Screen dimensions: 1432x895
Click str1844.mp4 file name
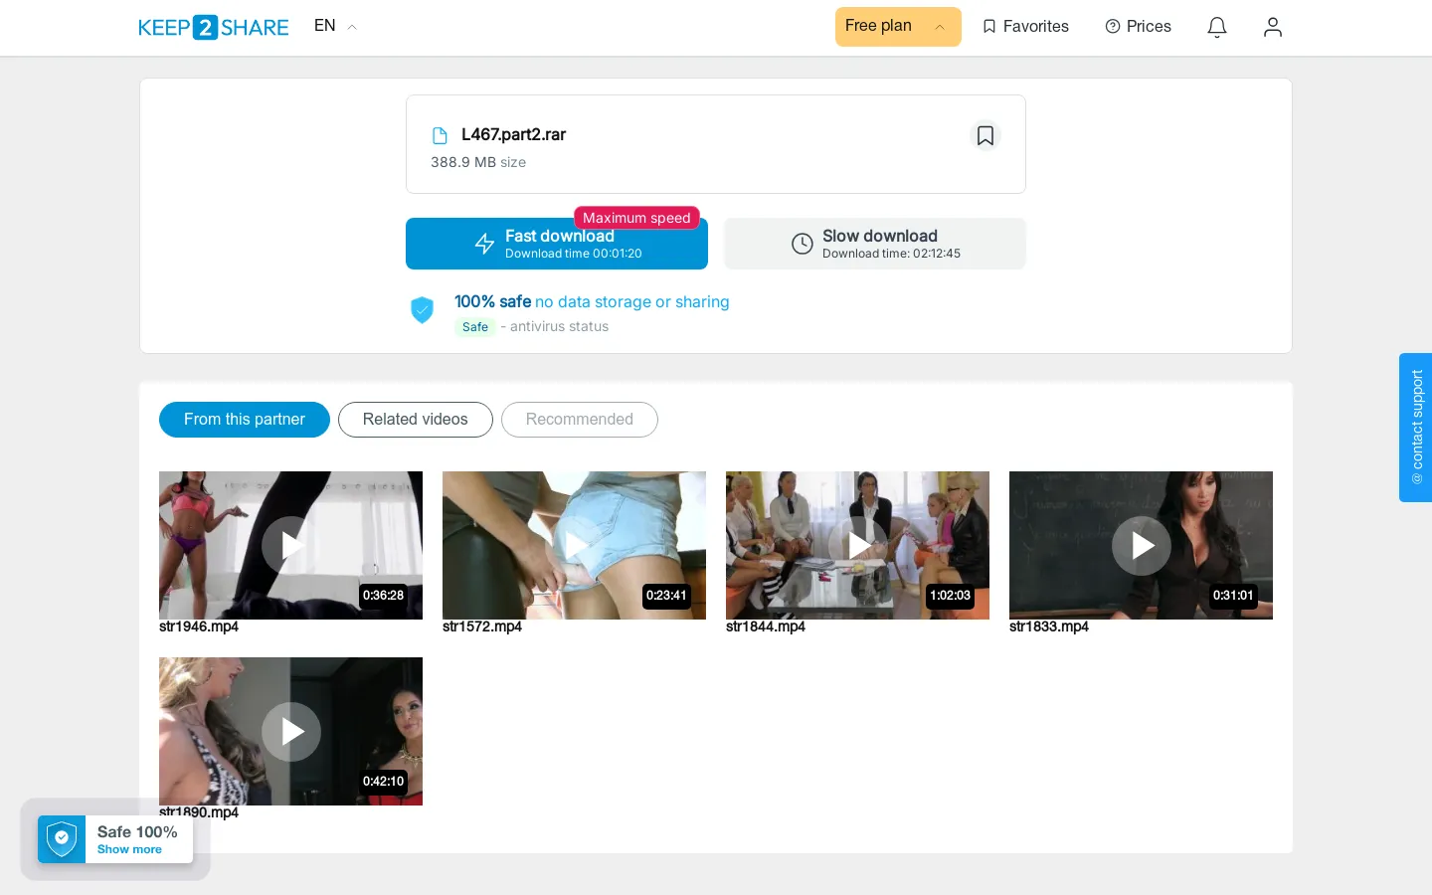(x=766, y=626)
